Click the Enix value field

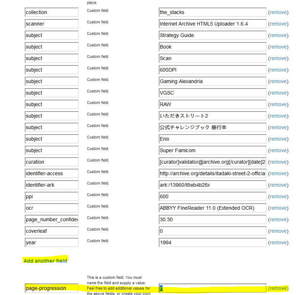pyautogui.click(x=213, y=139)
